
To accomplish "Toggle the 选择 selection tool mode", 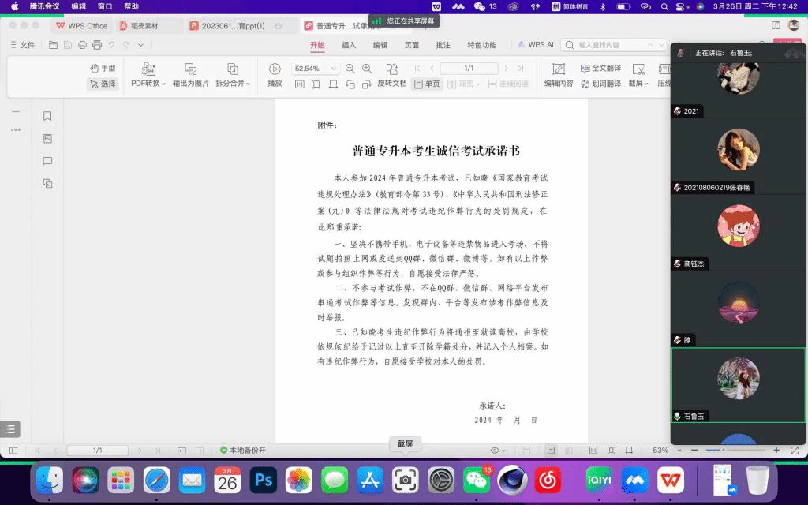I will 103,84.
